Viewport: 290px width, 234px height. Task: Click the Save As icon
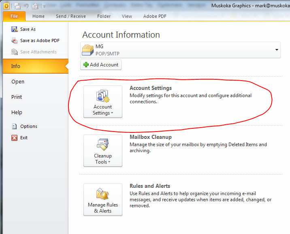click(15, 29)
